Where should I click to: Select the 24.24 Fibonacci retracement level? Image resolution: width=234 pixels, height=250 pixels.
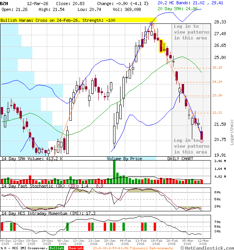pyautogui.click(x=217, y=82)
